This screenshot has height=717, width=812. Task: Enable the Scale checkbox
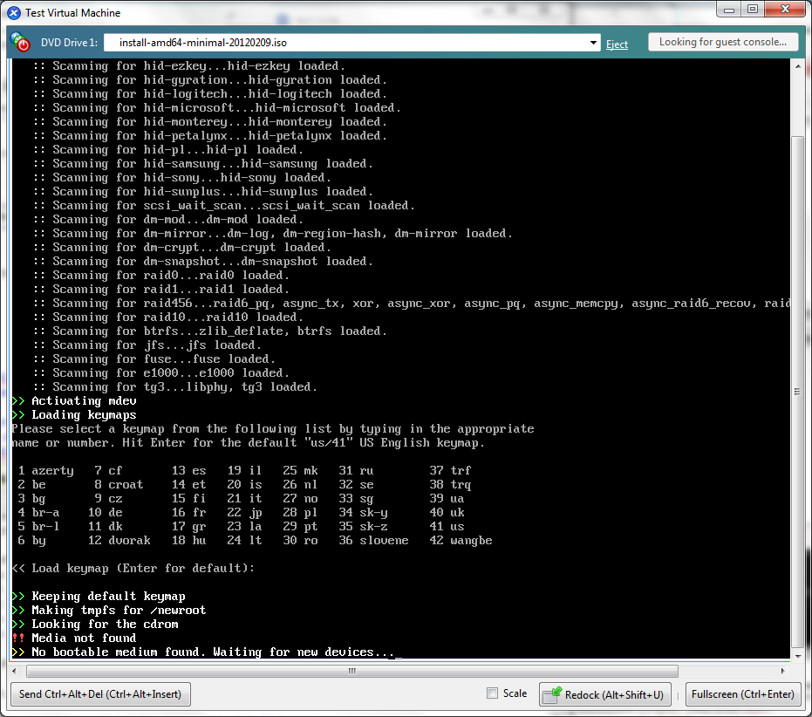point(493,693)
